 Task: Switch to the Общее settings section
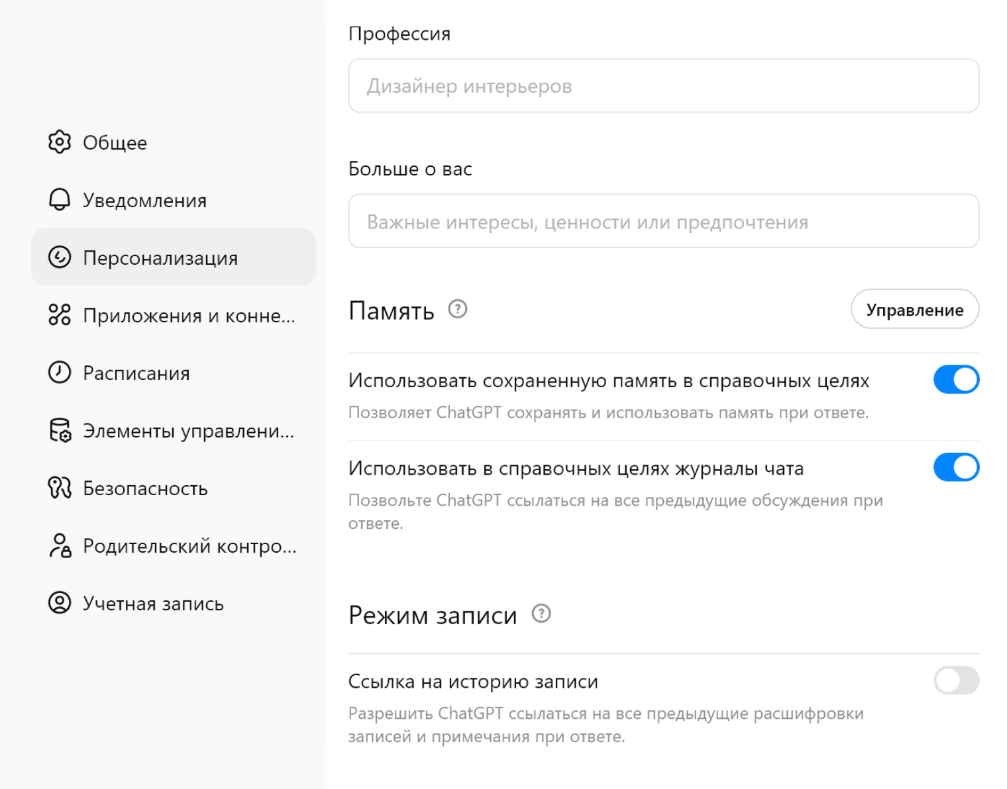114,142
